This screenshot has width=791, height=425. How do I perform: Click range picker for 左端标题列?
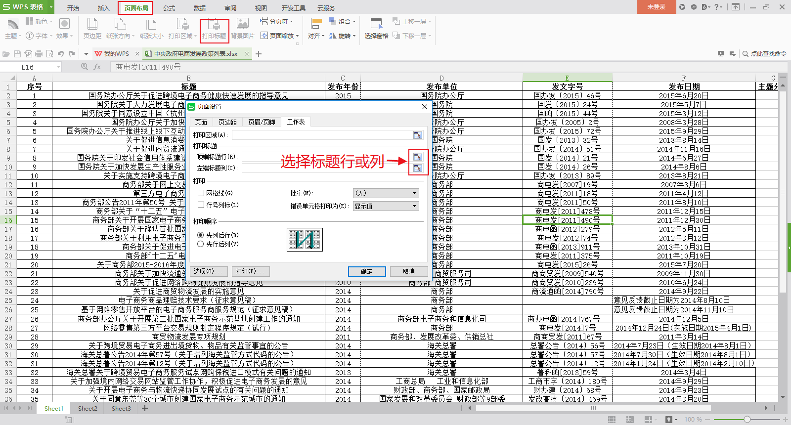coord(418,168)
